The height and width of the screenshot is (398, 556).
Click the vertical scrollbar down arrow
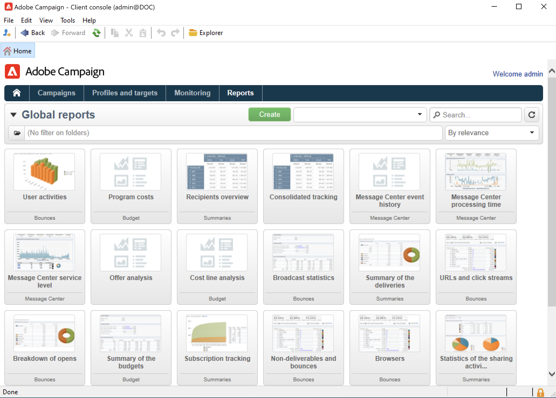click(552, 374)
